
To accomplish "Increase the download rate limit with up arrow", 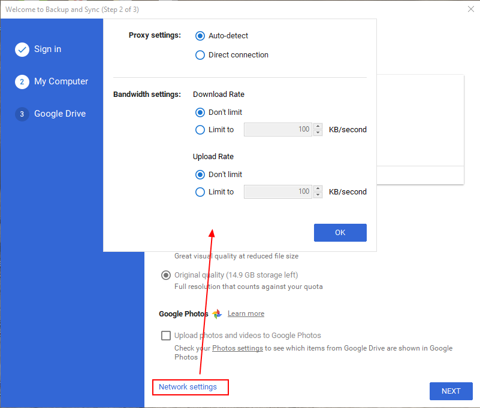I will [318, 127].
